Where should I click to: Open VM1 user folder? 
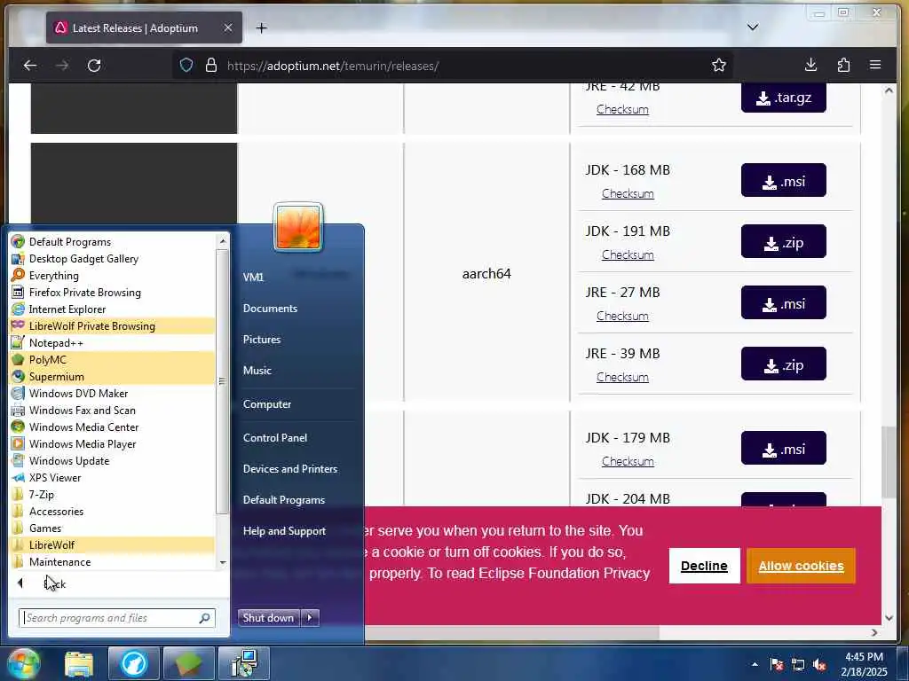pyautogui.click(x=253, y=277)
